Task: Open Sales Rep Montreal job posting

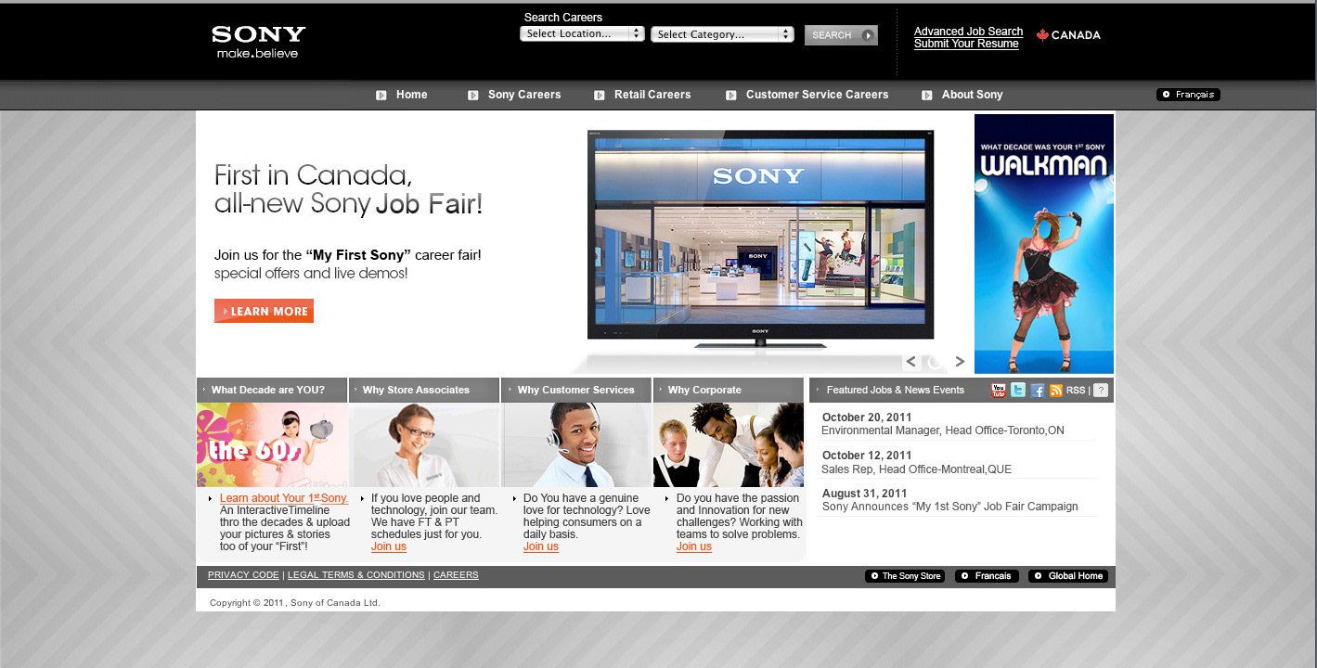Action: (917, 469)
